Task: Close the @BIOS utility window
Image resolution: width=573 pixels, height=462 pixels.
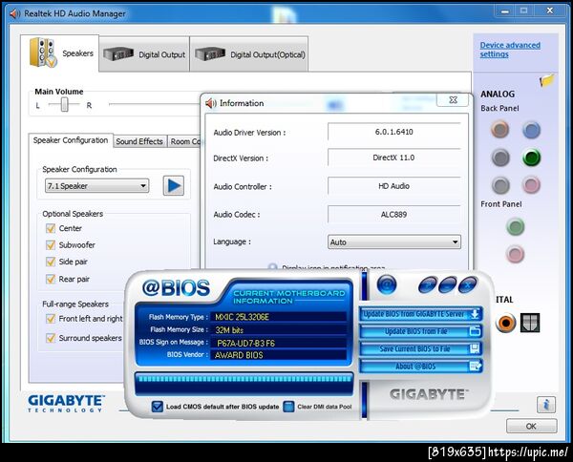Action: pos(468,284)
